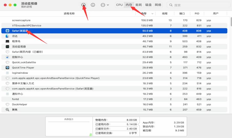Click the loginwindow process icon

[7, 73]
